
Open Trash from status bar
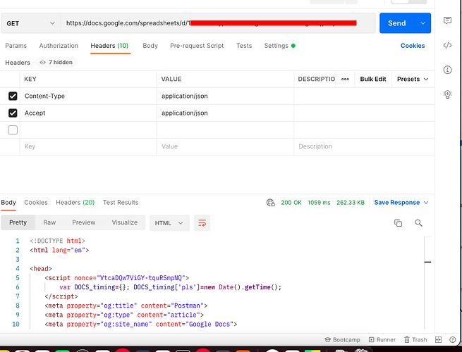[x=415, y=339]
